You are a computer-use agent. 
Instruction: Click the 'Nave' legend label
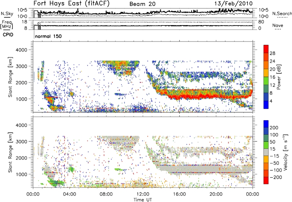(x=278, y=25)
